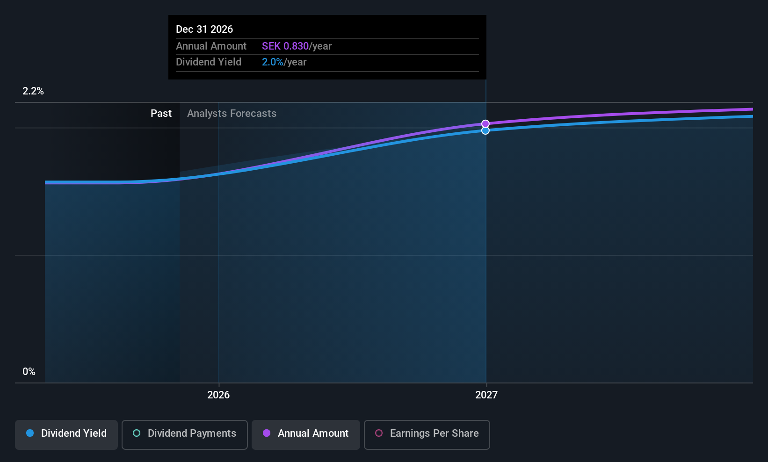Click the 2.0% dividend yield tooltip value
768x462 pixels.
point(273,62)
